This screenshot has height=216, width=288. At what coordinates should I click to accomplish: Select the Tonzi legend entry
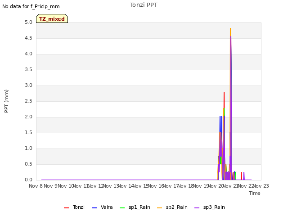[74, 207]
